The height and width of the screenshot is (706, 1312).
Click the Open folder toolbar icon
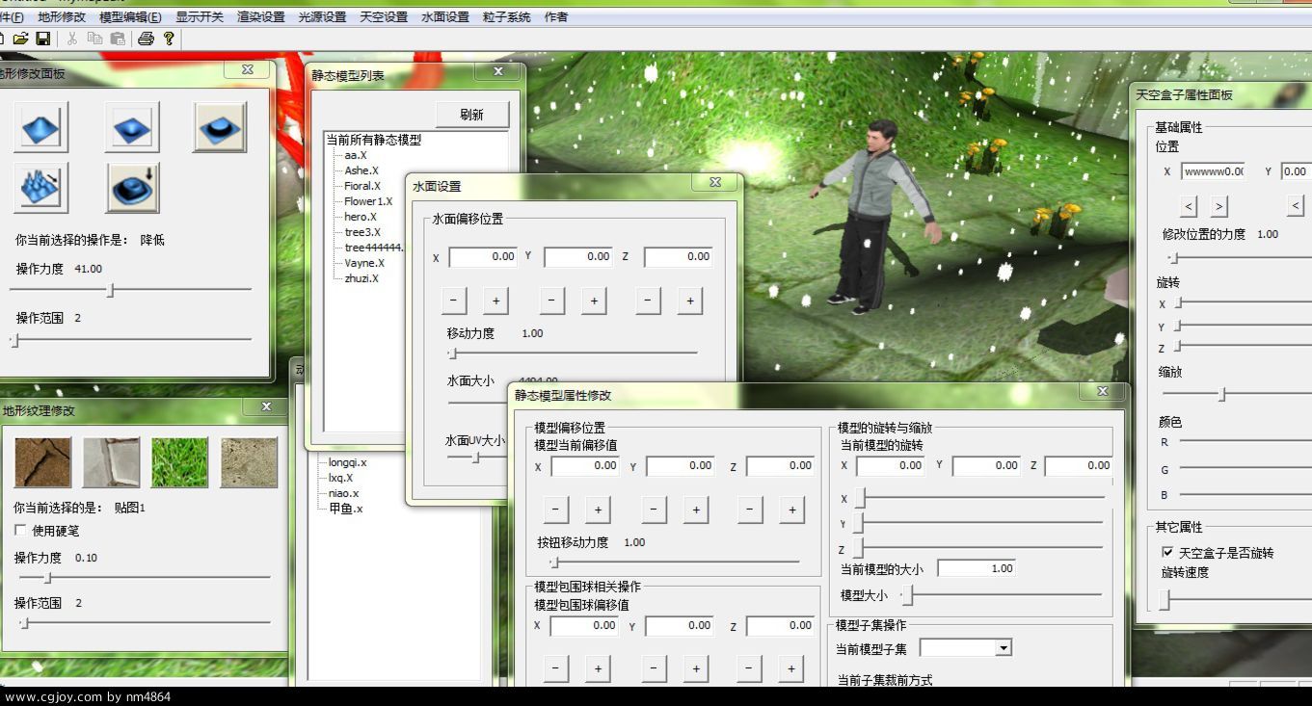coord(20,39)
